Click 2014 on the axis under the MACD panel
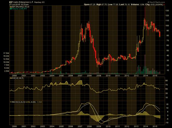 click(146, 126)
